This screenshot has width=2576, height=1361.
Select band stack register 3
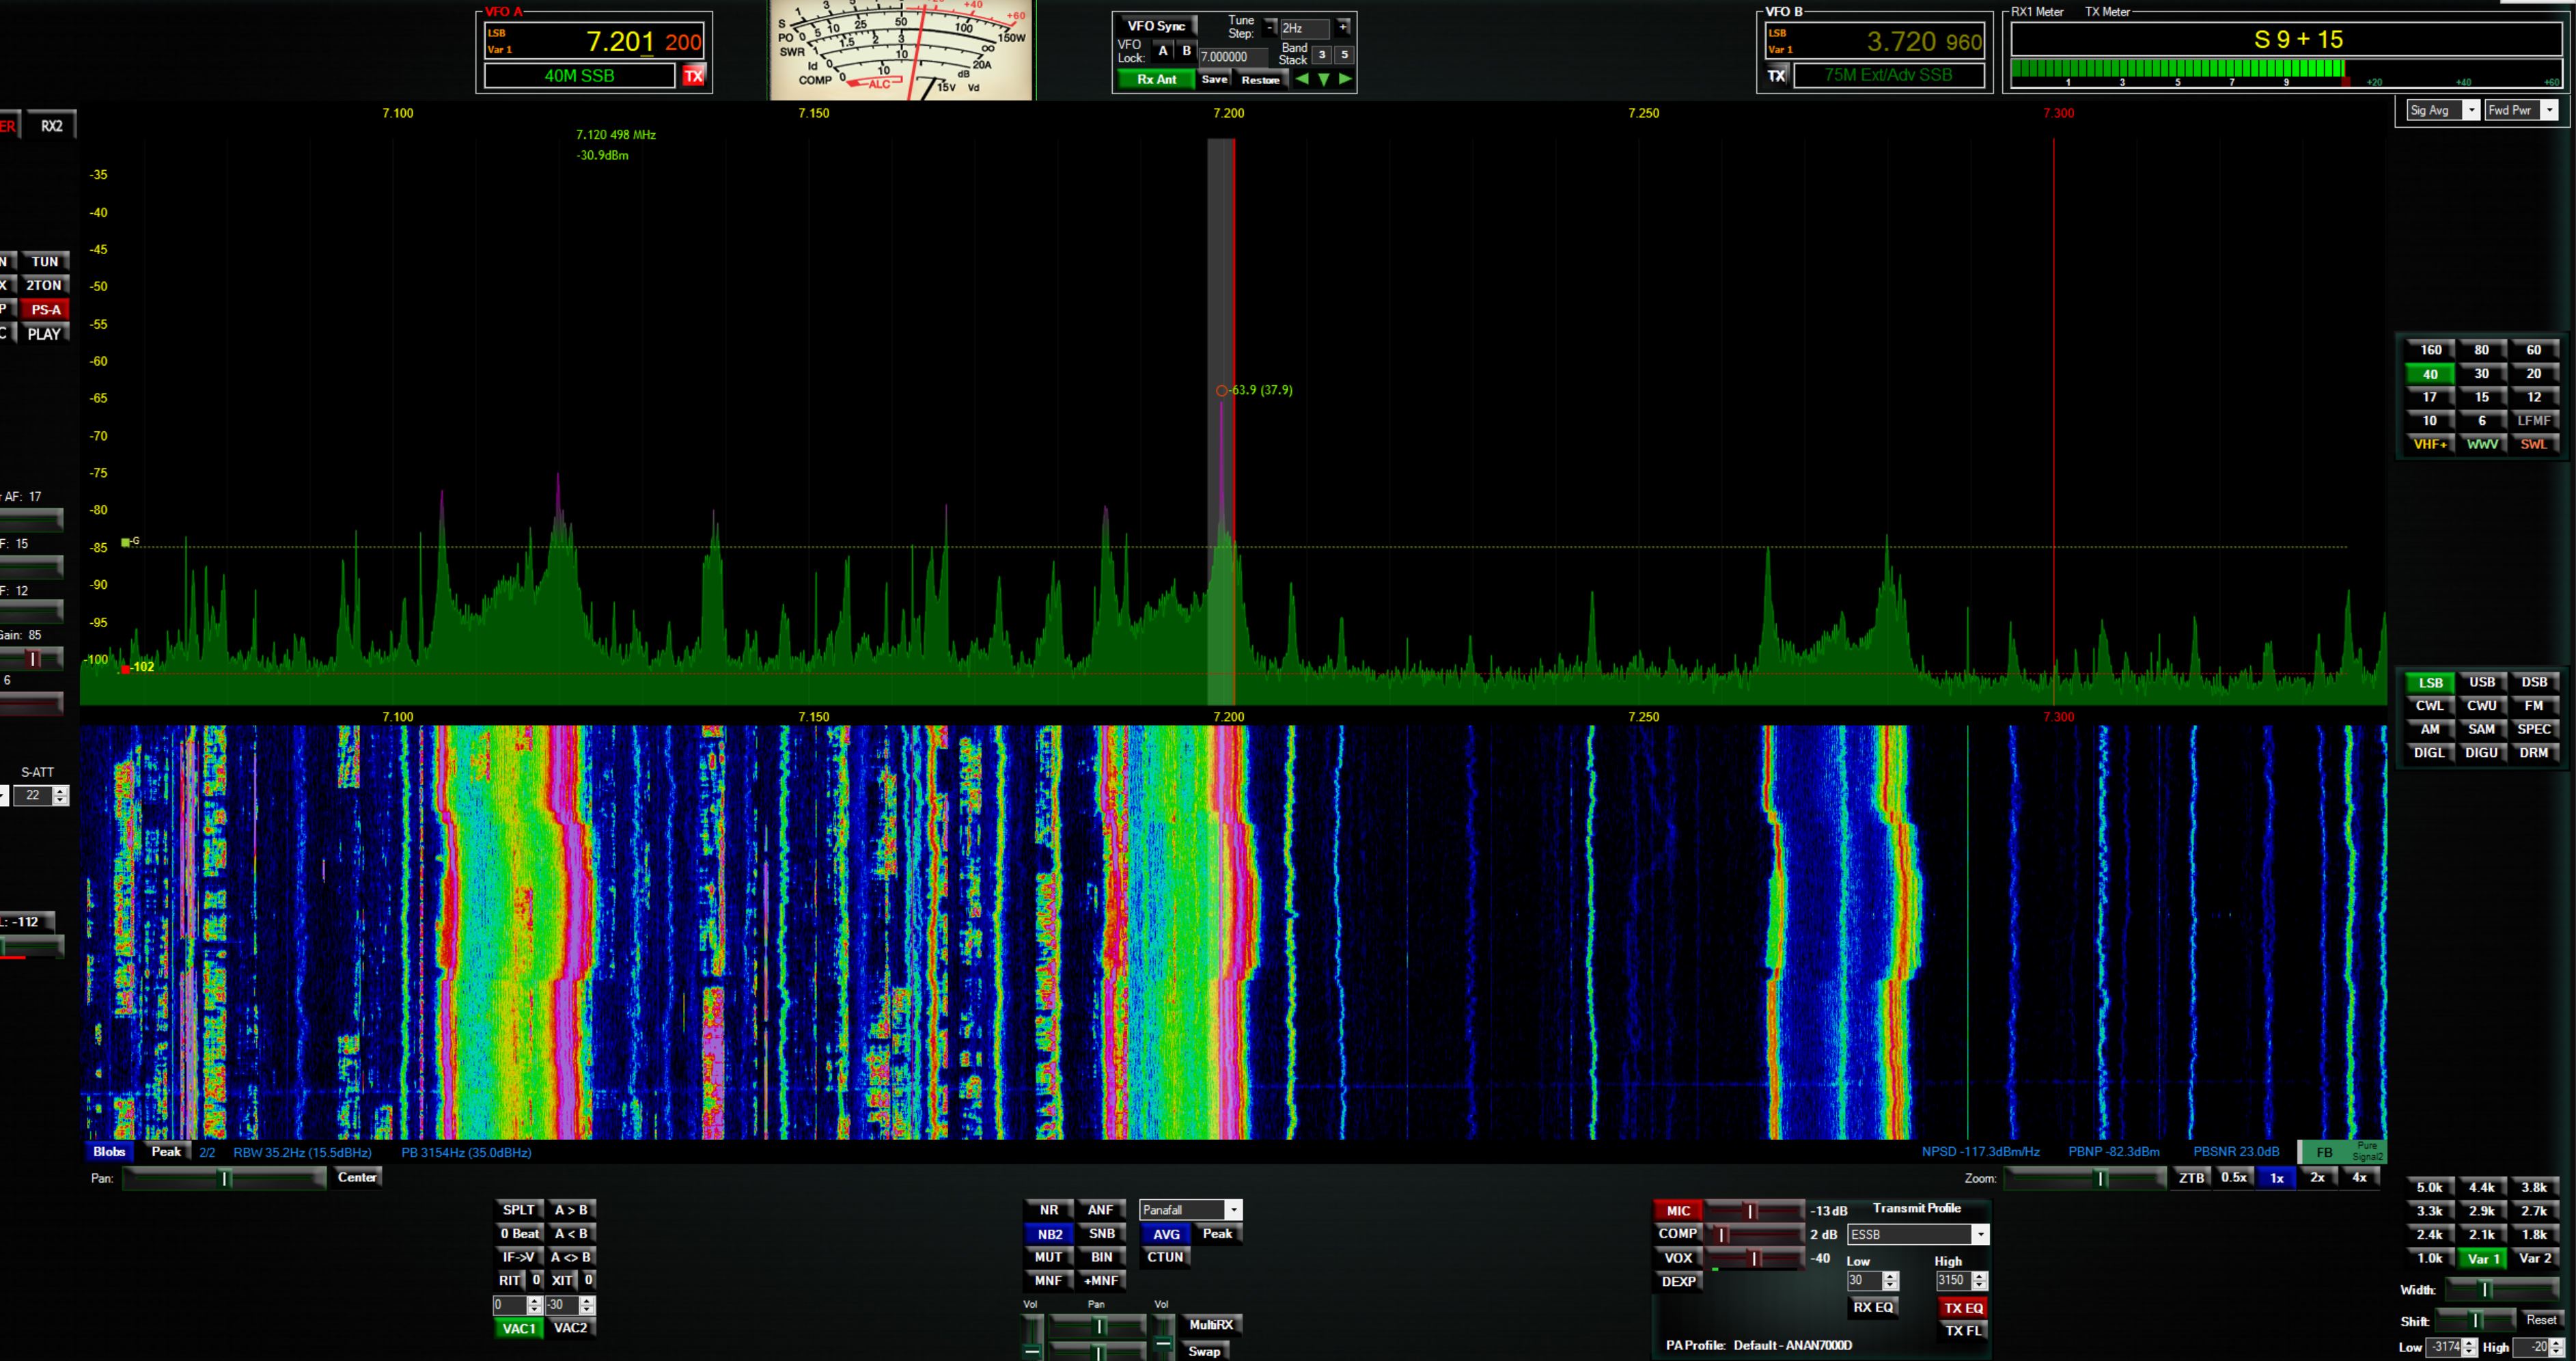(1322, 55)
